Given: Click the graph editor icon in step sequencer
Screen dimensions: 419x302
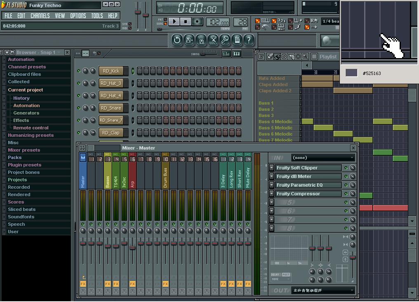Looking at the screenshot, I should [x=226, y=54].
